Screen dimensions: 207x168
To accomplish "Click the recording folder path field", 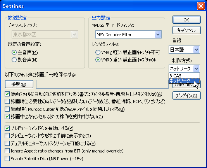I will (x=102, y=84).
